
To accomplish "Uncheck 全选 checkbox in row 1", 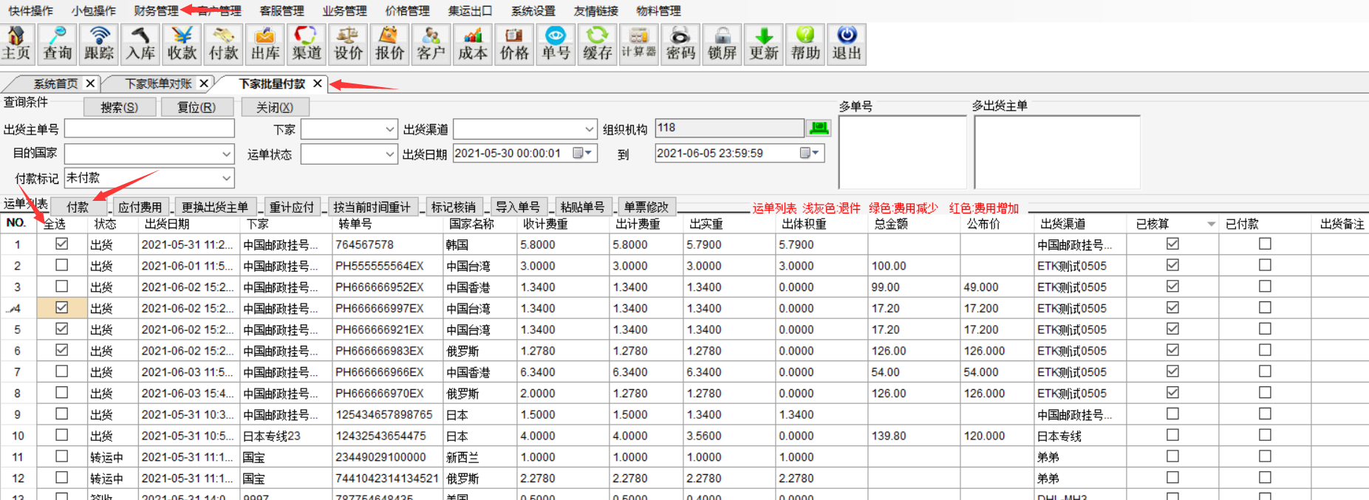I will click(61, 244).
